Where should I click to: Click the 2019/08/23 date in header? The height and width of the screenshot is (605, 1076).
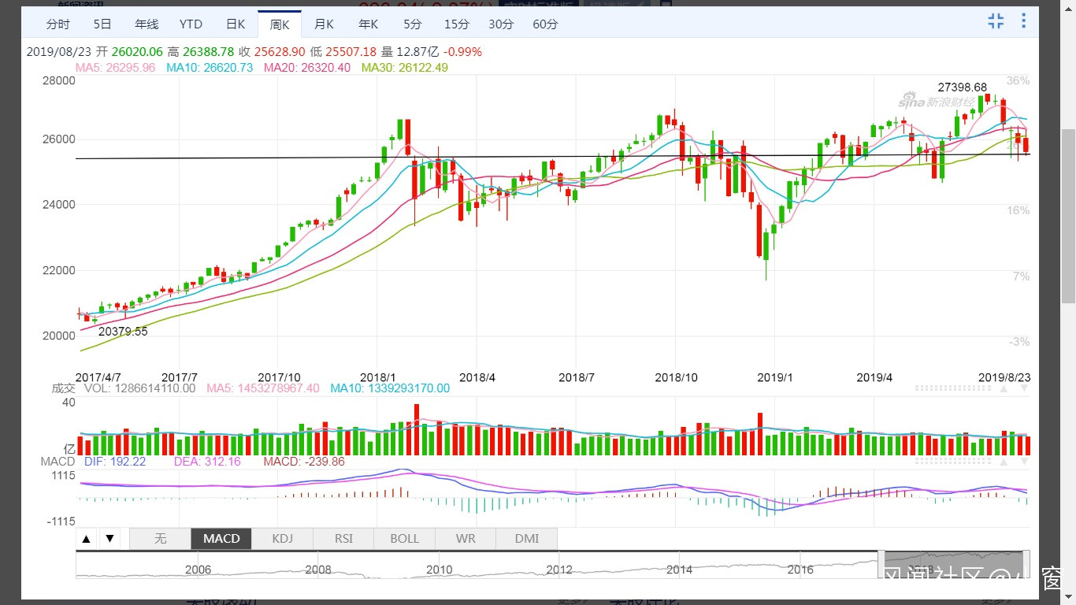click(58, 52)
